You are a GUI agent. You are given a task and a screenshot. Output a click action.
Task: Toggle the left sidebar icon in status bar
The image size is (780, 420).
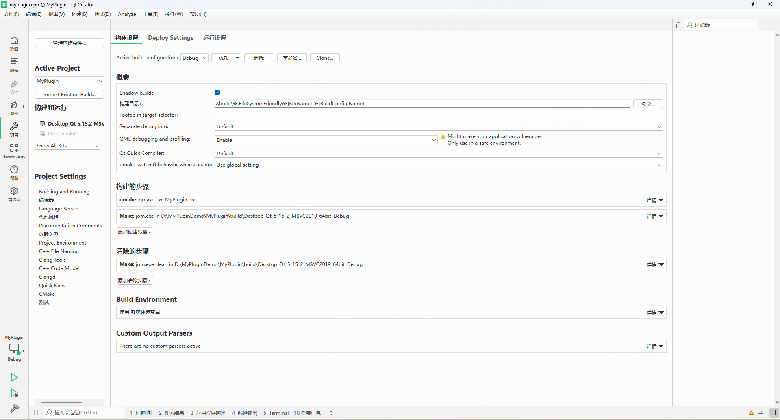pyautogui.click(x=35, y=413)
